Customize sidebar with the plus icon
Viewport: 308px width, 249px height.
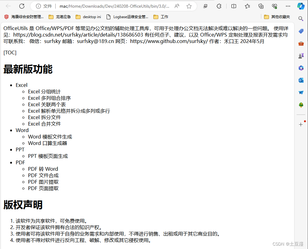click(301, 124)
